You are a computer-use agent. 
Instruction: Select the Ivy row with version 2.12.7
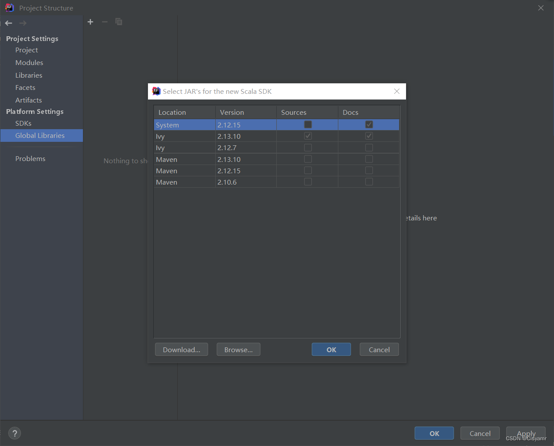pyautogui.click(x=277, y=148)
